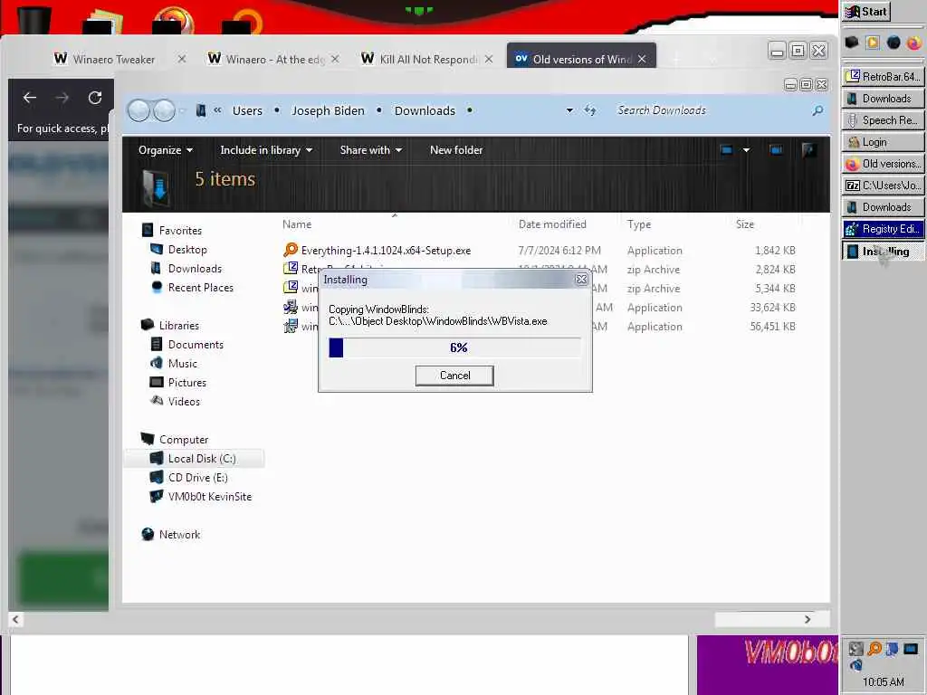The image size is (927, 695).
Task: Go back using the browser back arrow
Action: pyautogui.click(x=30, y=98)
